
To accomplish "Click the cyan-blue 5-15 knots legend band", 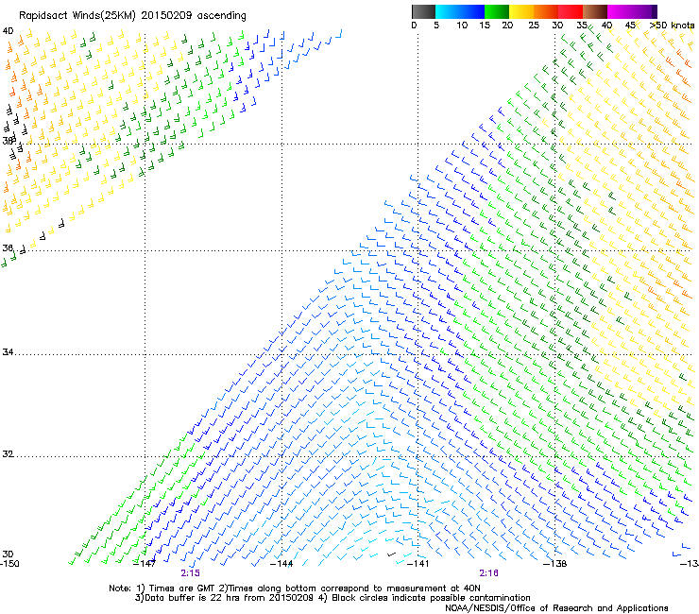I will [x=460, y=11].
